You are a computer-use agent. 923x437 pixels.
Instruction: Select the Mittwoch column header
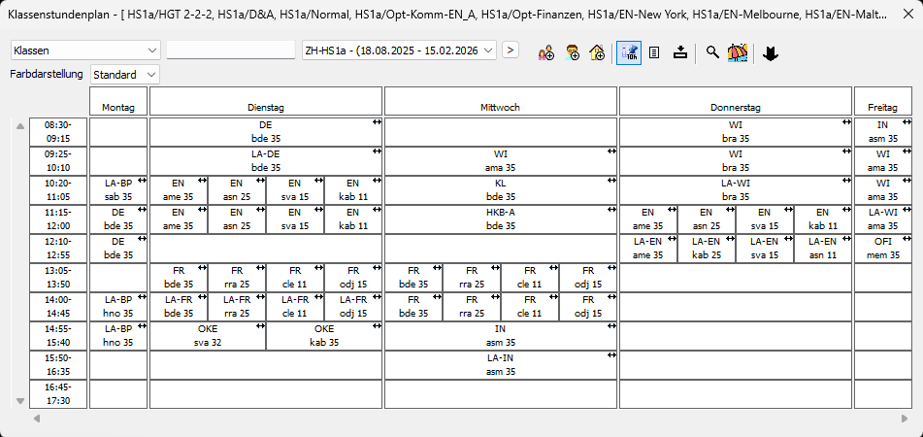point(501,101)
